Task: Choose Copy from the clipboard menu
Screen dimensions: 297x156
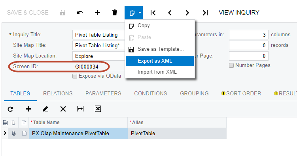Action: click(160, 26)
